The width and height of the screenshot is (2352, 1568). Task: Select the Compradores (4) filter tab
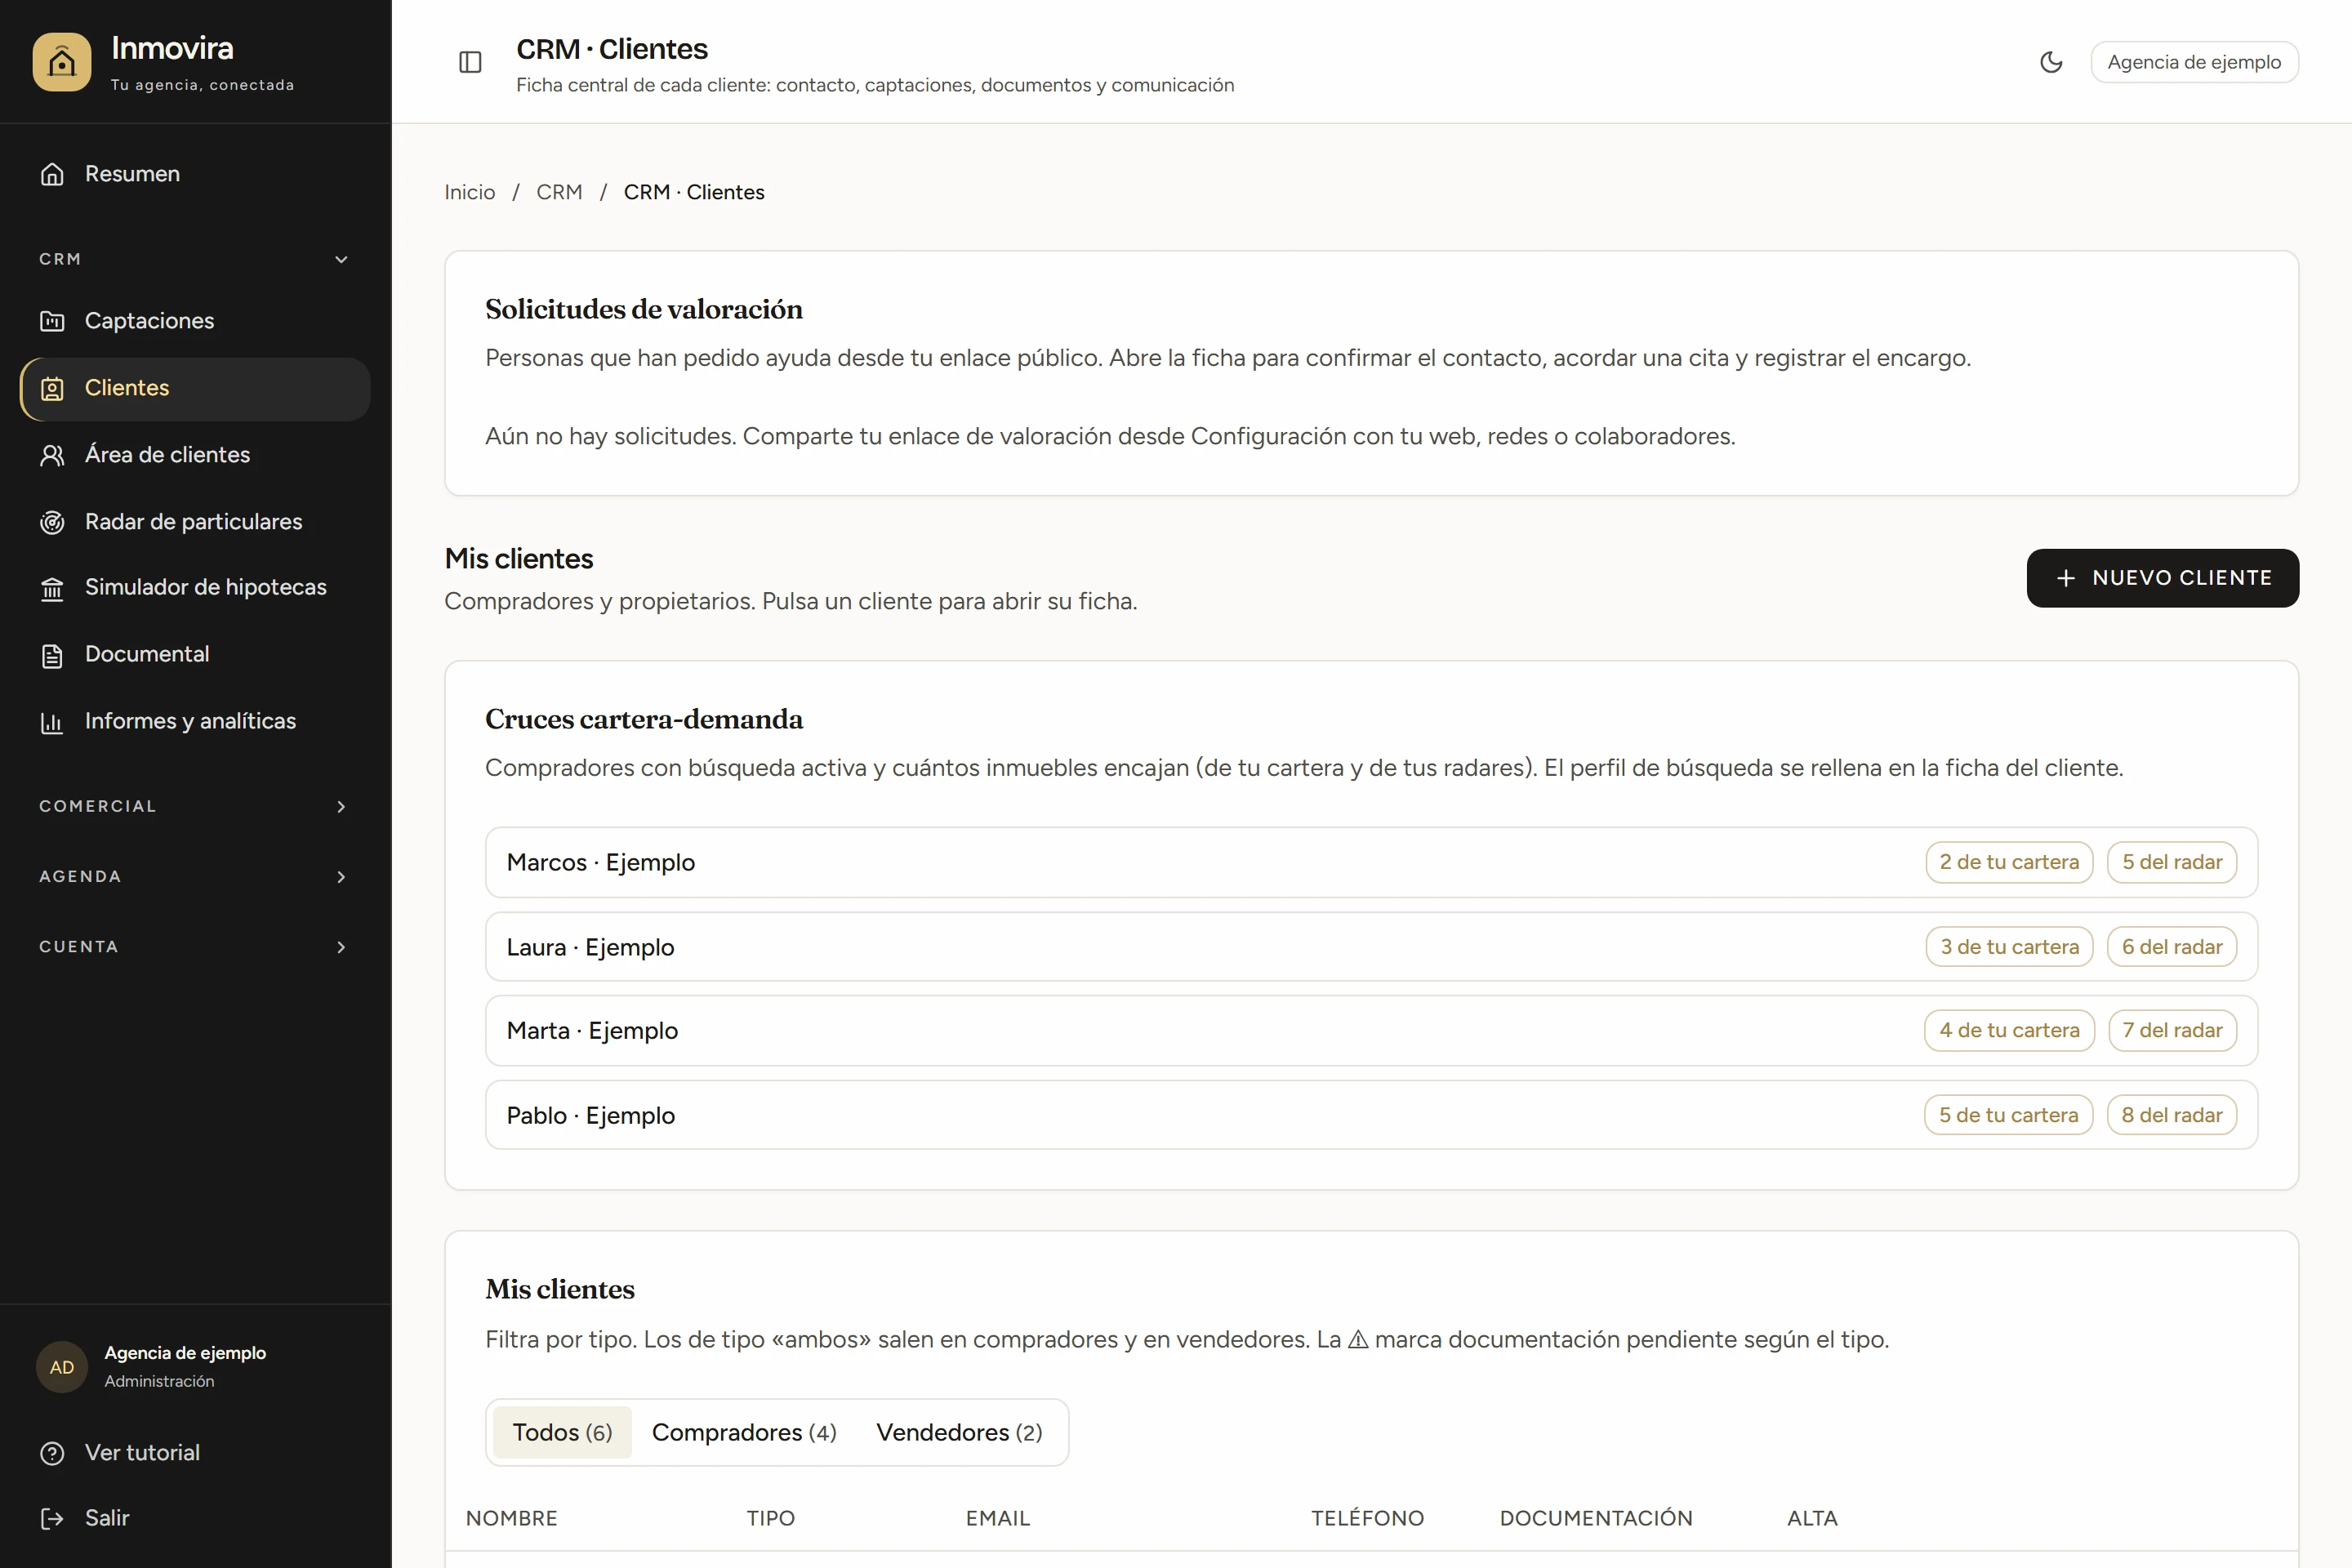pyautogui.click(x=744, y=1432)
